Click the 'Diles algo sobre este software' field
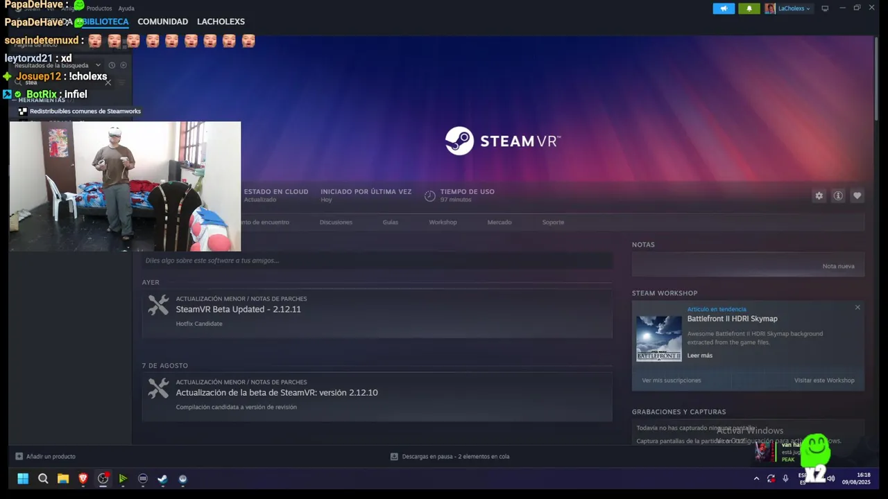Screen dimensions: 888x499 (377, 261)
